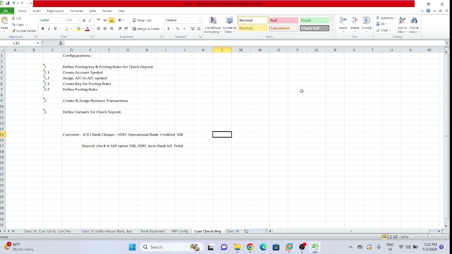Apply the Good cell style
The width and height of the screenshot is (452, 254).
pyautogui.click(x=314, y=20)
